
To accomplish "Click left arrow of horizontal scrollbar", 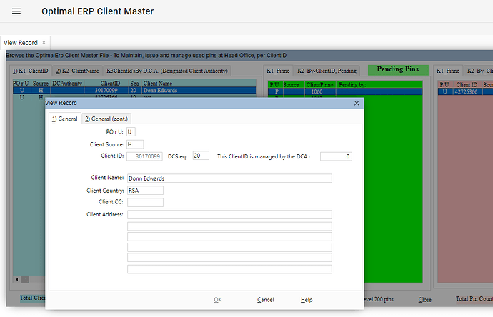I will click(x=16, y=279).
